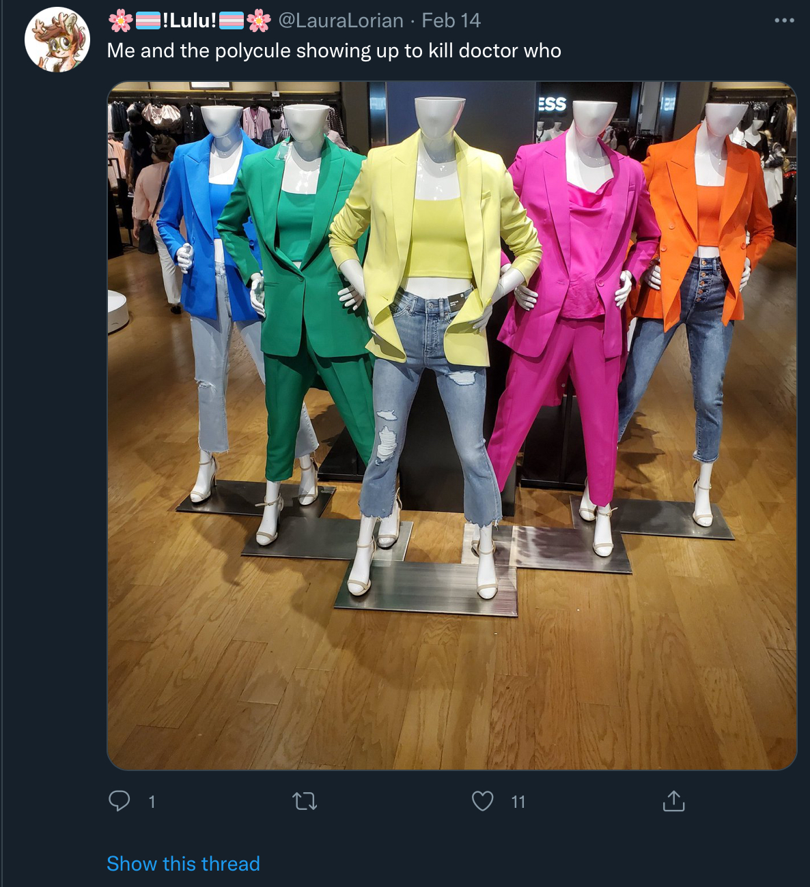Click the tweet text about the polycule

point(334,50)
